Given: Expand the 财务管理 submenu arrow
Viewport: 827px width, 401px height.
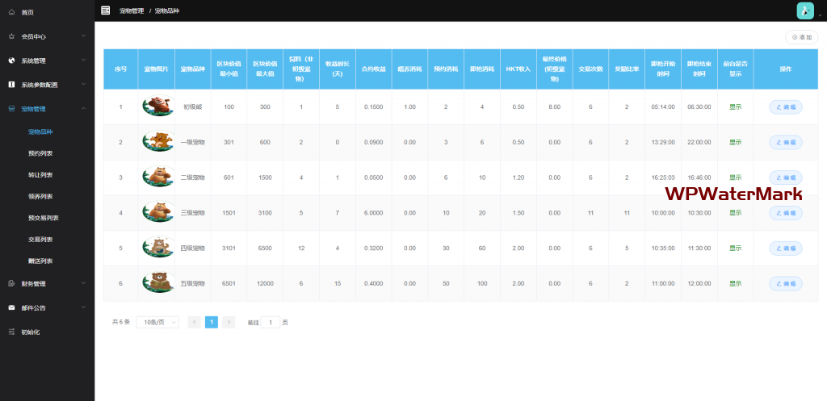Looking at the screenshot, I should pos(83,283).
